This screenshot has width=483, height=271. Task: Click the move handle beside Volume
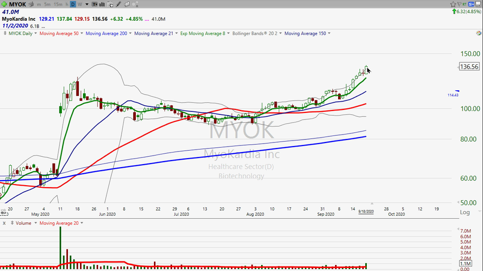coord(12,223)
